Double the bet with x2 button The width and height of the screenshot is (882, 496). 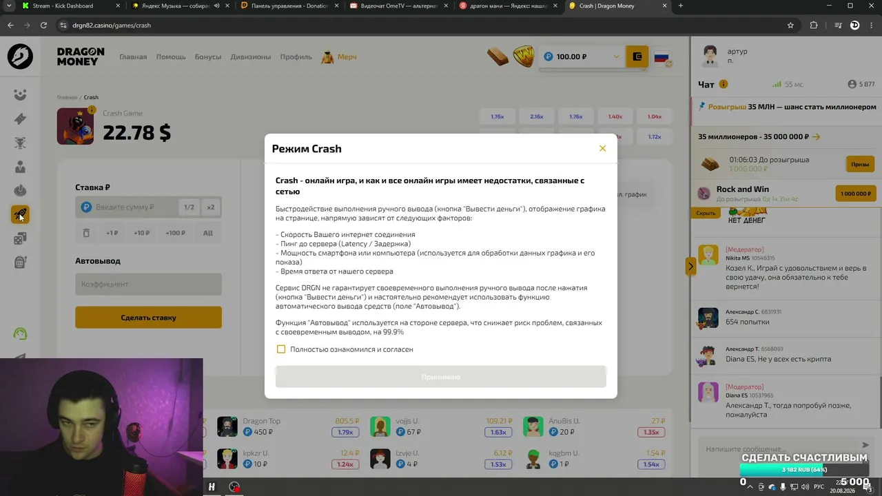pyautogui.click(x=211, y=207)
